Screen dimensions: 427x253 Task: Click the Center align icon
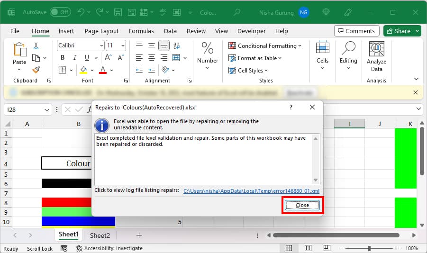point(151,57)
